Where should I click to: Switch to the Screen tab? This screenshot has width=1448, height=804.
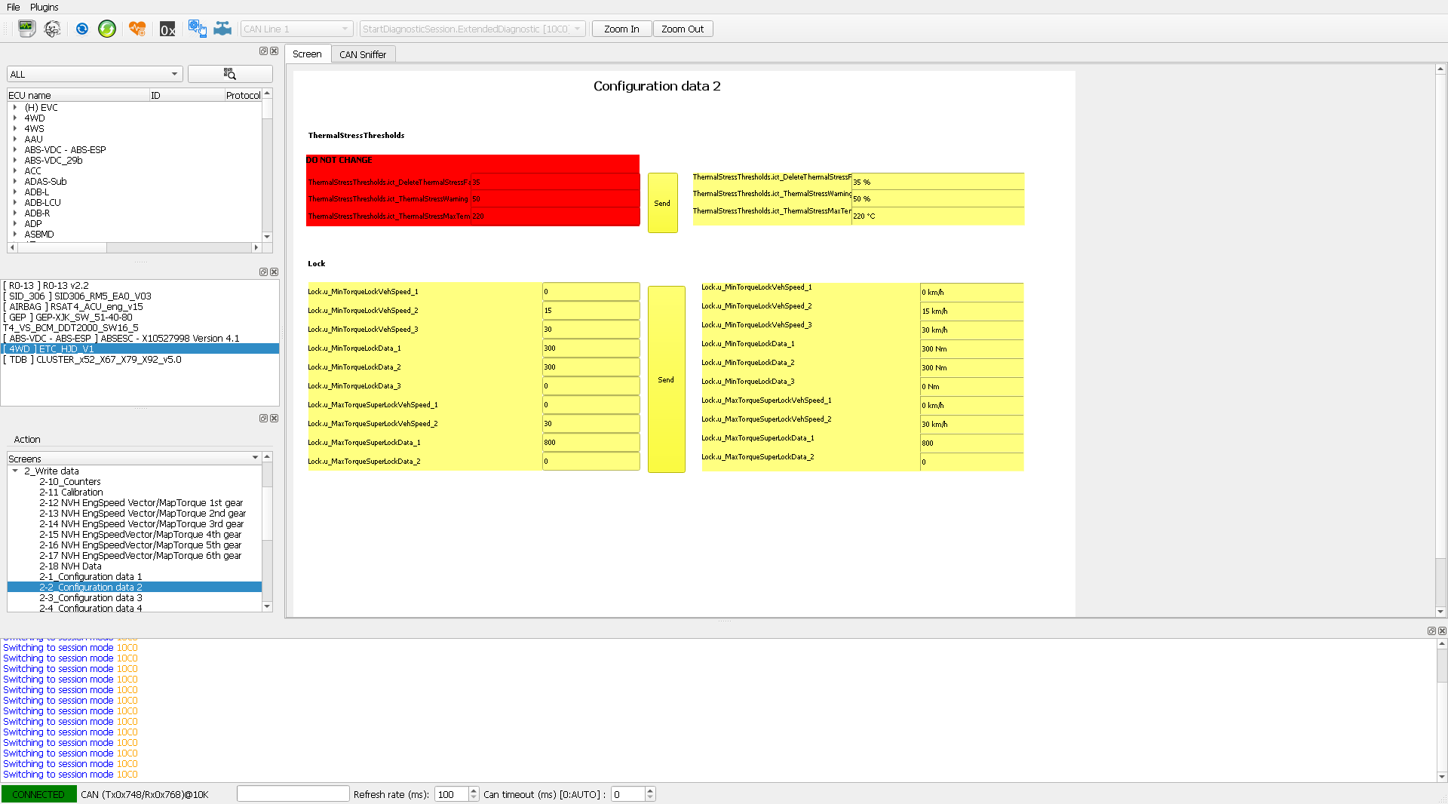tap(307, 54)
